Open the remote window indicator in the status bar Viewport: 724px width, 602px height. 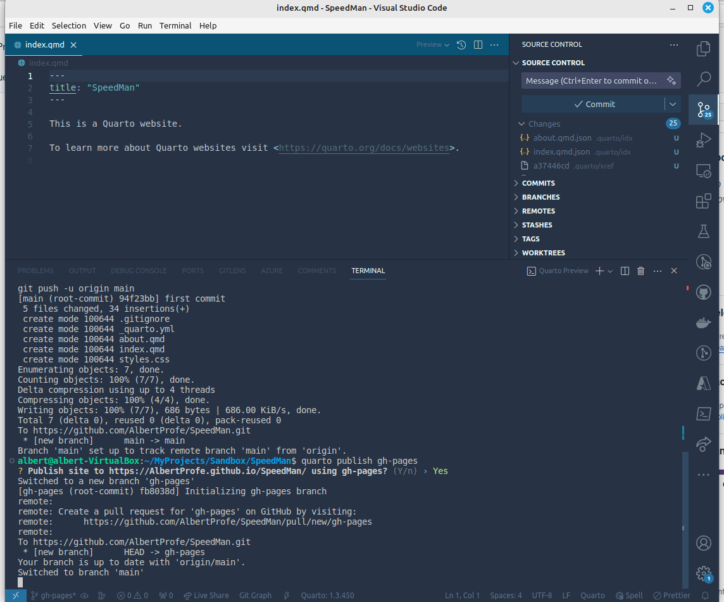click(16, 596)
